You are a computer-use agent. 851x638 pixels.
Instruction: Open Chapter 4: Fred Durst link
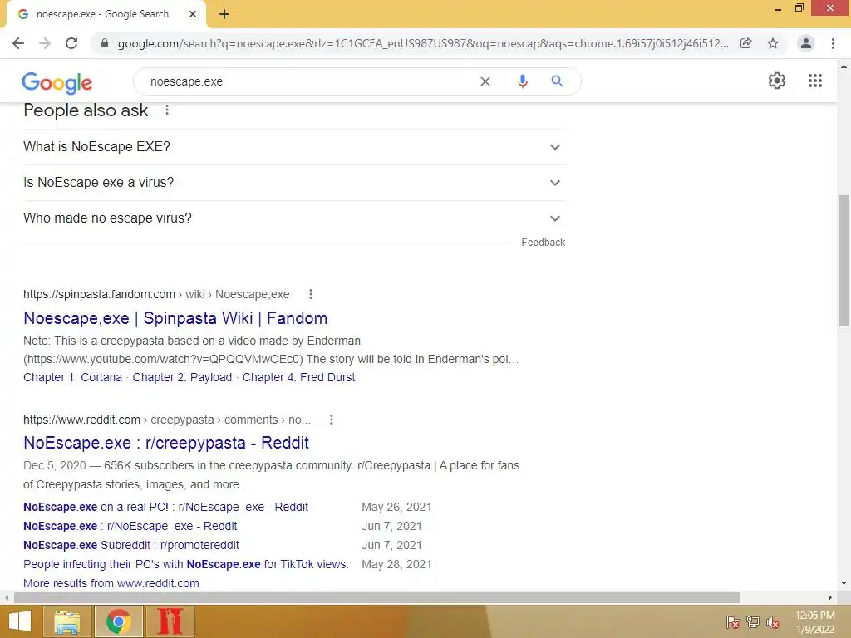[298, 378]
